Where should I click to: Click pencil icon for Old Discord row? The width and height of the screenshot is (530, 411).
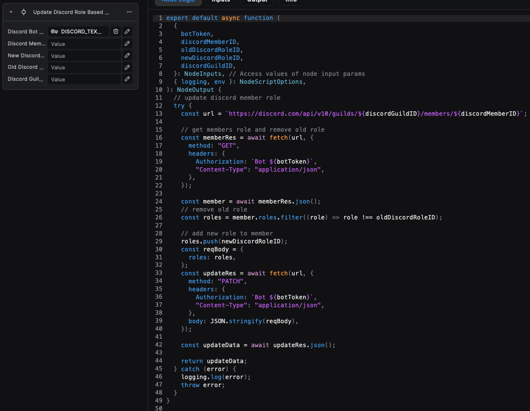coord(127,67)
